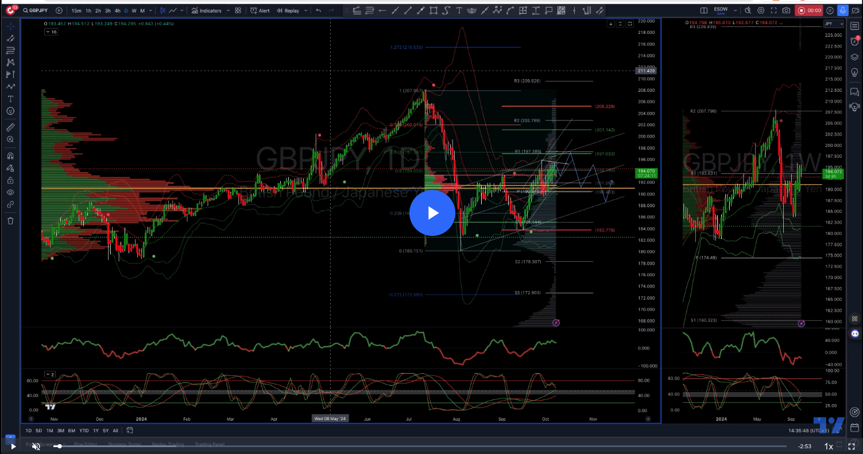
Task: Select the crosshair cursor tool
Action: coord(10,26)
